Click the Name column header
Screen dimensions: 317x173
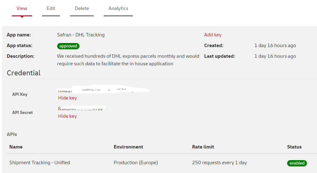point(16,147)
